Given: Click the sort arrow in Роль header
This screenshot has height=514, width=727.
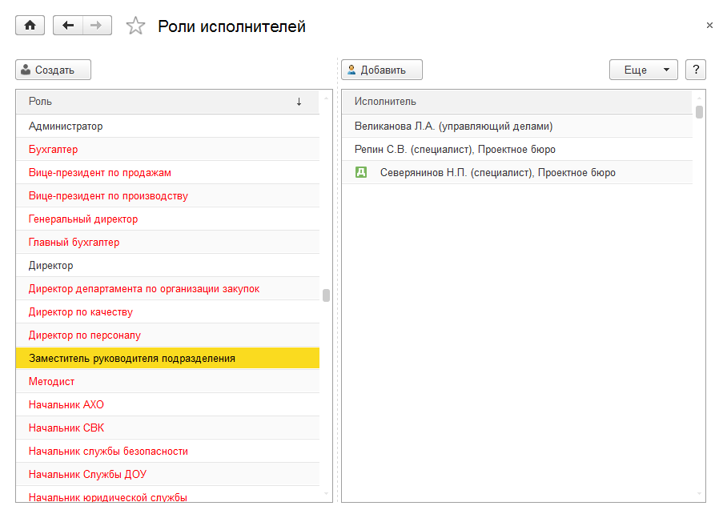Looking at the screenshot, I should pyautogui.click(x=299, y=102).
